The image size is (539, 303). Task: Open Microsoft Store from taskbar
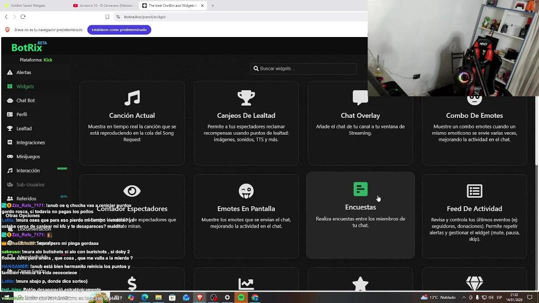(172, 298)
